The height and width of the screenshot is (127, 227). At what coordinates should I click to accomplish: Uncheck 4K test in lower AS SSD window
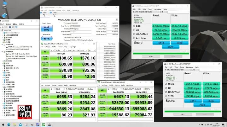pyautogui.click(x=166, y=88)
